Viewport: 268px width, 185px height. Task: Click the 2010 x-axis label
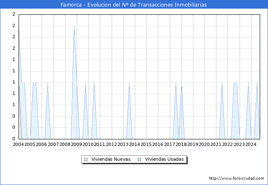(88, 144)
